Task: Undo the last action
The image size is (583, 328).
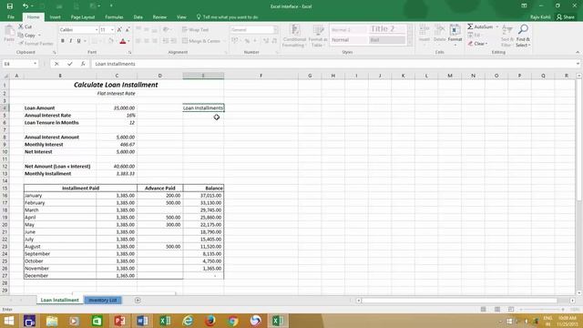Action: pyautogui.click(x=25, y=6)
